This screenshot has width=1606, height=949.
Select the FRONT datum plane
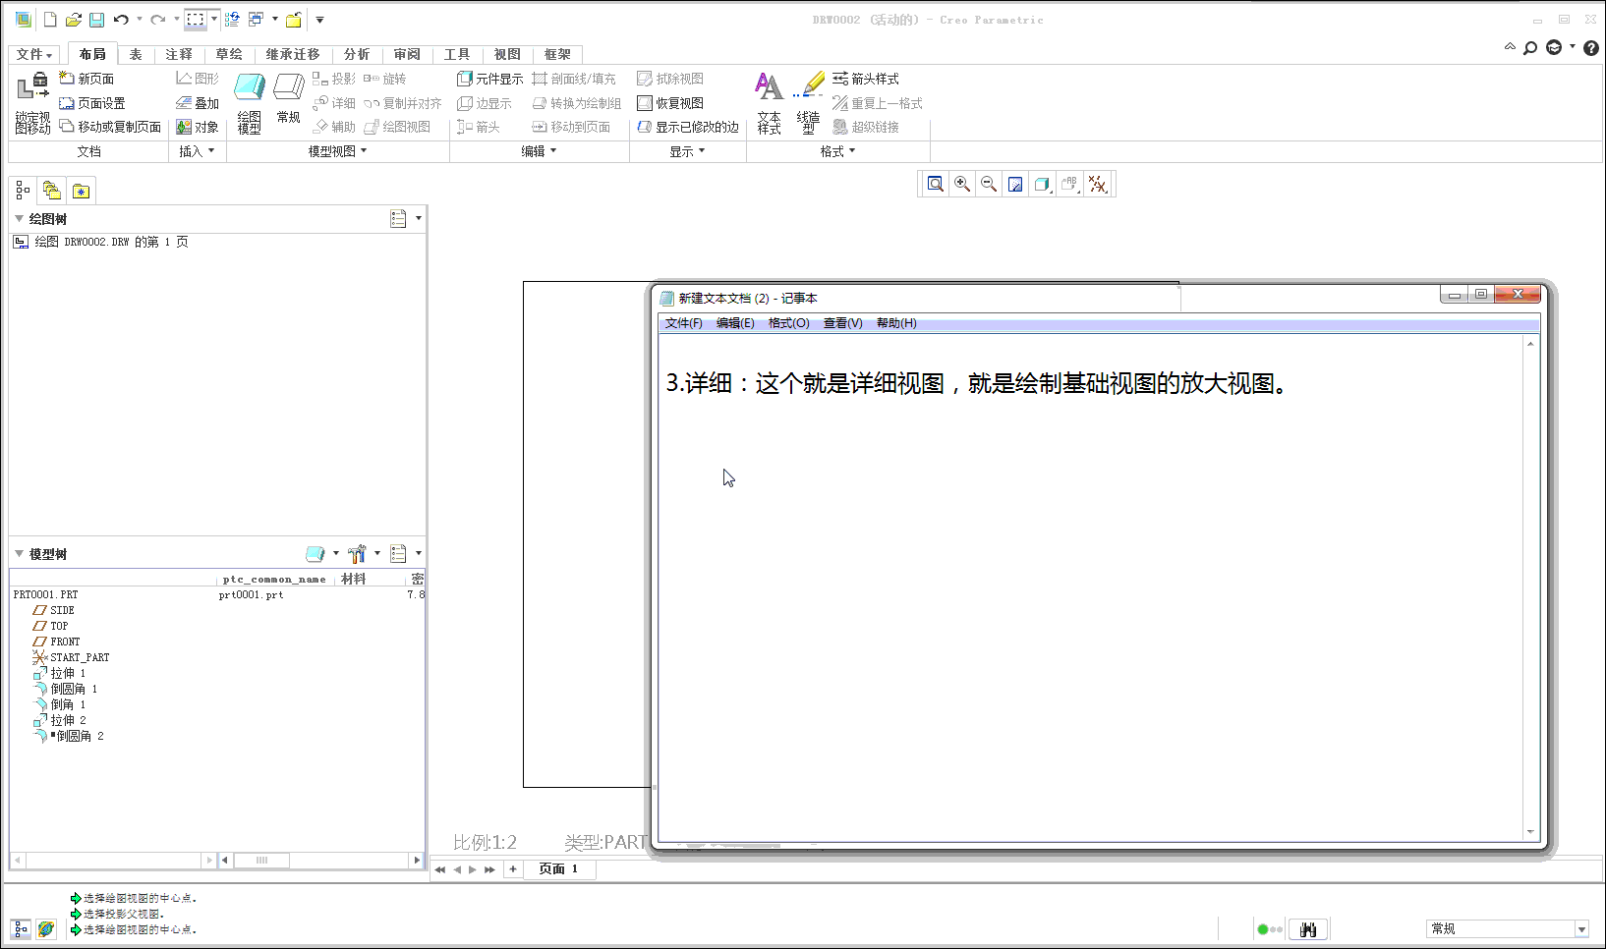point(65,642)
